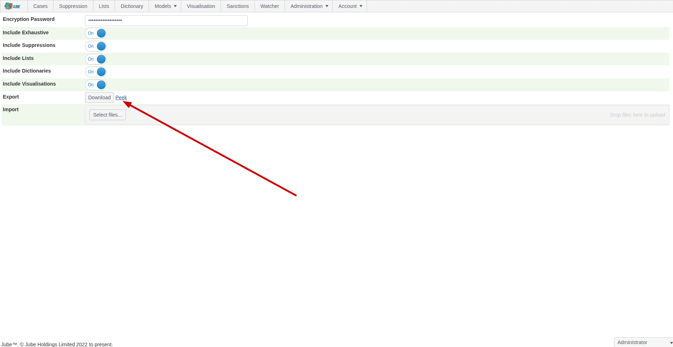Click the Include Dictionaries label
Image resolution: width=673 pixels, height=347 pixels.
click(x=27, y=71)
